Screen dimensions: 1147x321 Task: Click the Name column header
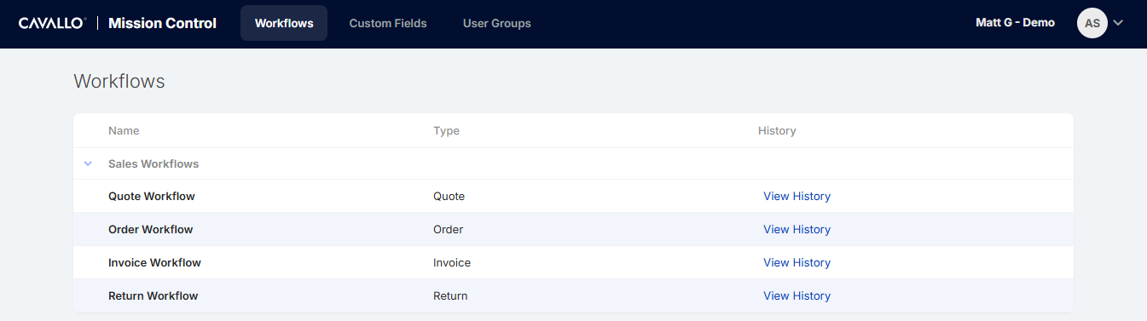(x=124, y=130)
